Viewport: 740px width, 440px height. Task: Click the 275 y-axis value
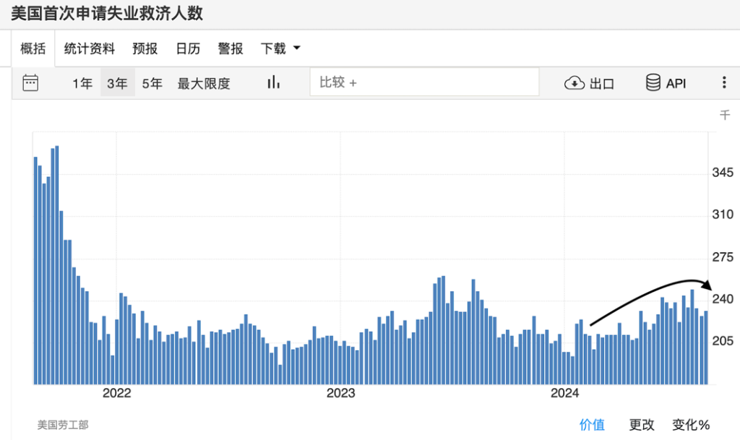723,257
